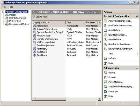Select the Mailbox tree node
Image resolution: width=140 pixels, height=106 pixels.
(13, 15)
